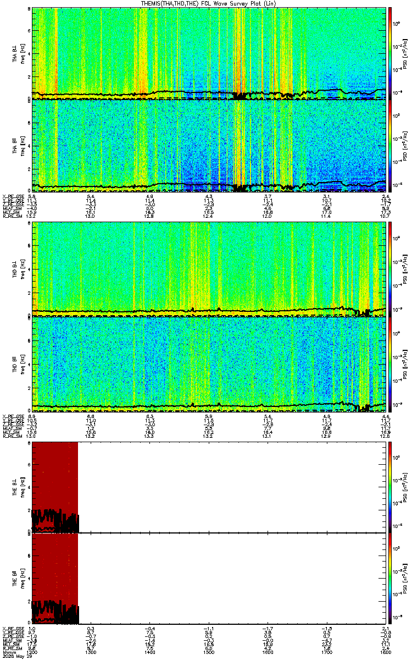Click the '8' Hz tick on THE B⊥ axis
The image size is (412, 660).
tap(29, 443)
